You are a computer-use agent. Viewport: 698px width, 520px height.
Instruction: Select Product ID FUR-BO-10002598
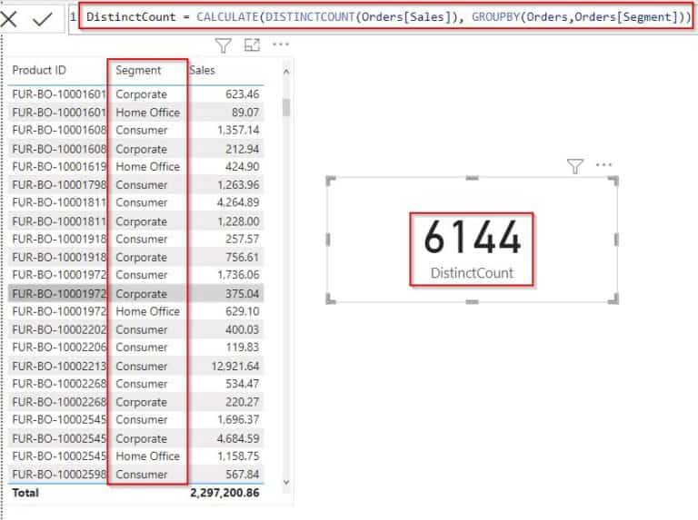click(x=59, y=475)
